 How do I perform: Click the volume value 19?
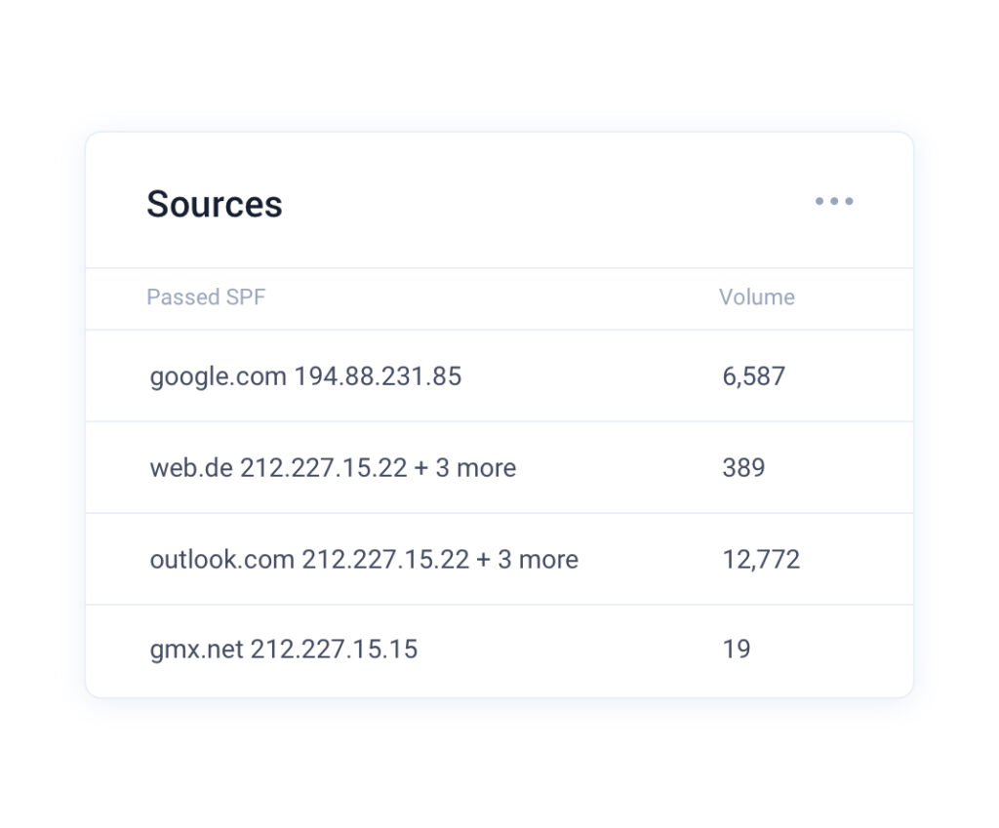739,649
